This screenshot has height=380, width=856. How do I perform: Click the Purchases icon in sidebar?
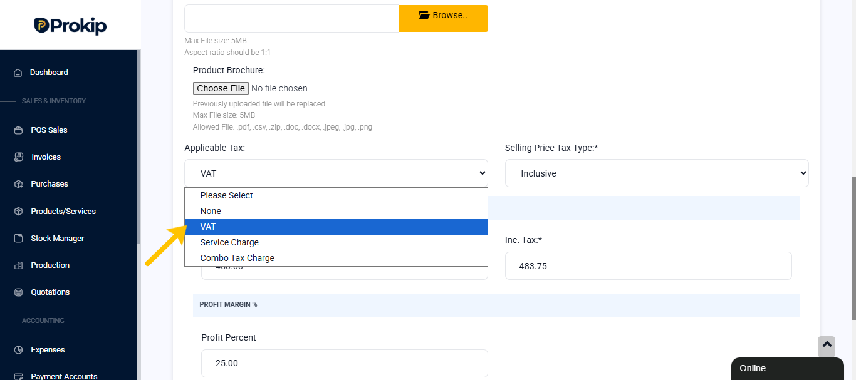tap(18, 184)
